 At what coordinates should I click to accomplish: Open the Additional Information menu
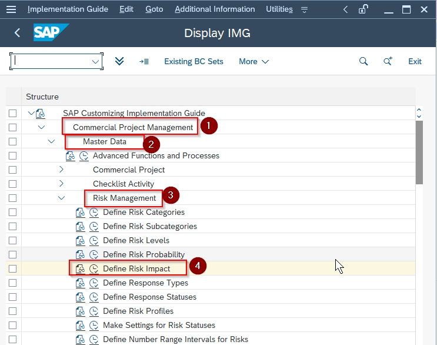(215, 9)
